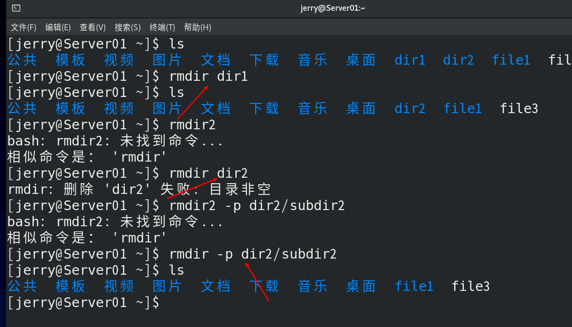Click the error text '目录非空'
Screen dimensions: 572x327
point(239,189)
